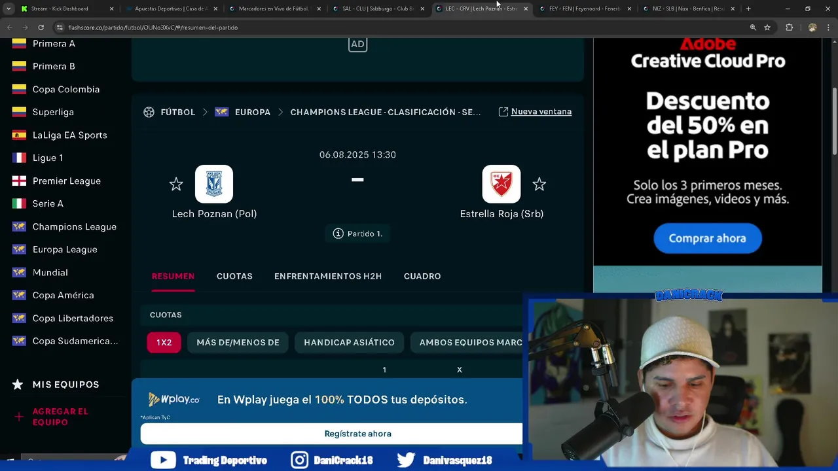Open the Nueva ventana link
The width and height of the screenshot is (838, 471).
tap(541, 112)
